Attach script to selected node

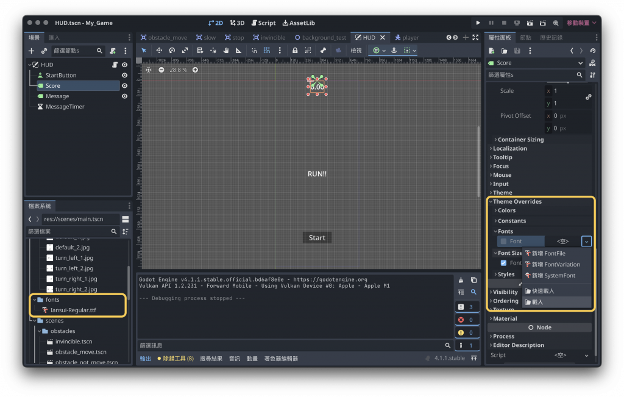pos(113,51)
